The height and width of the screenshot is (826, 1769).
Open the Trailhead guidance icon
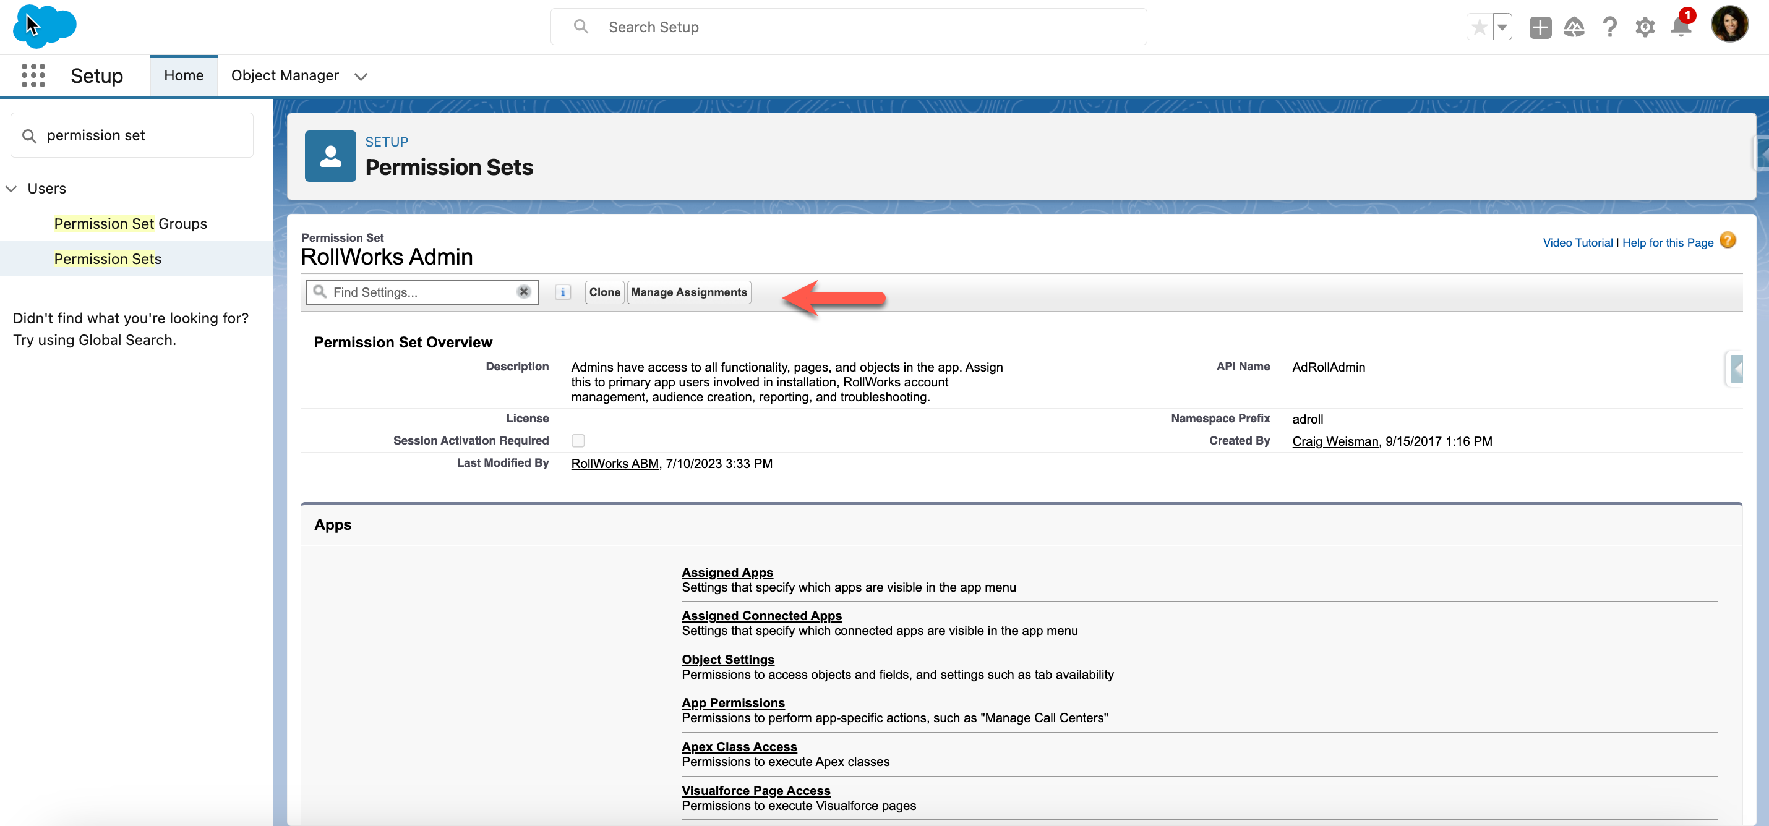pos(1574,27)
